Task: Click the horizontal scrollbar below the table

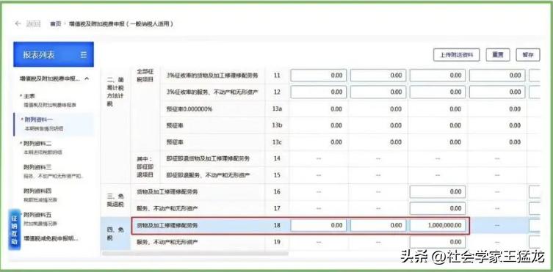Action: click(x=195, y=254)
